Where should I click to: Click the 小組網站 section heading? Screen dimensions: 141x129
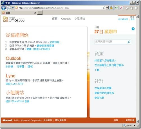click(x=15, y=93)
